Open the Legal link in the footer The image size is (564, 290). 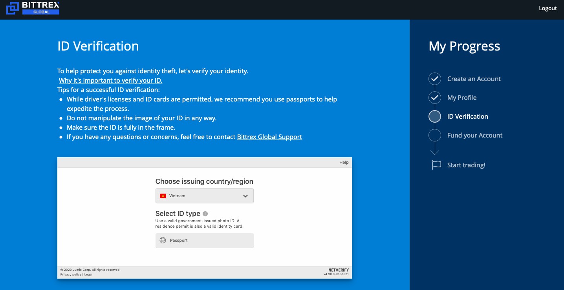[88, 274]
